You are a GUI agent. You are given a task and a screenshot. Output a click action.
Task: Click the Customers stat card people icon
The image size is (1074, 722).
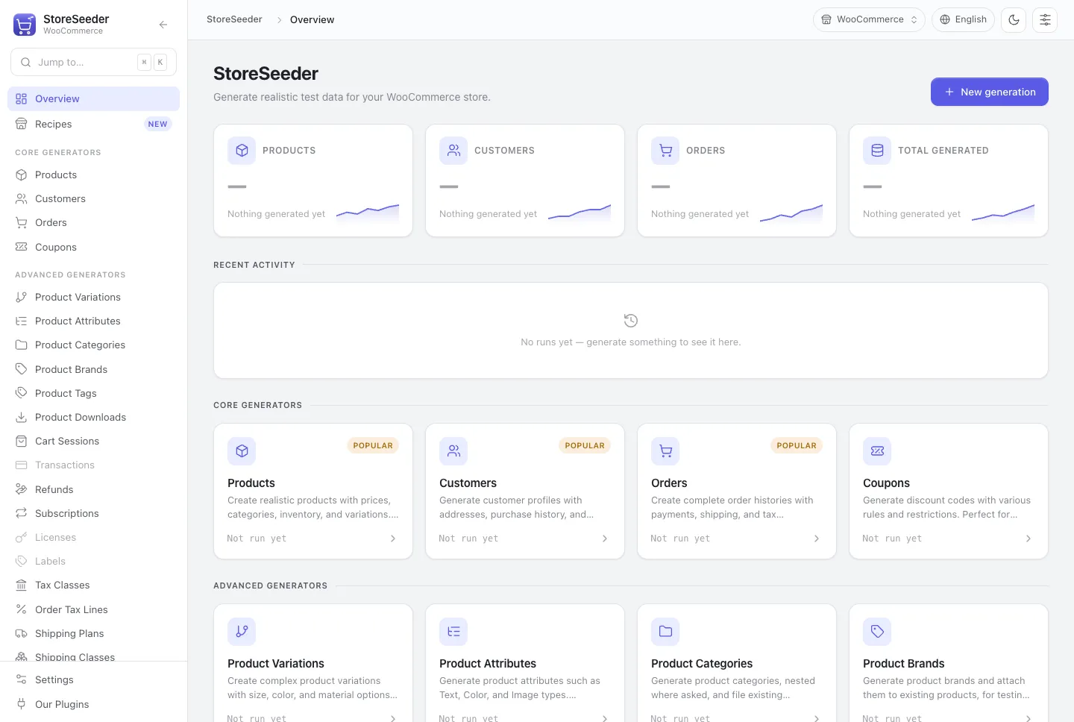click(453, 151)
